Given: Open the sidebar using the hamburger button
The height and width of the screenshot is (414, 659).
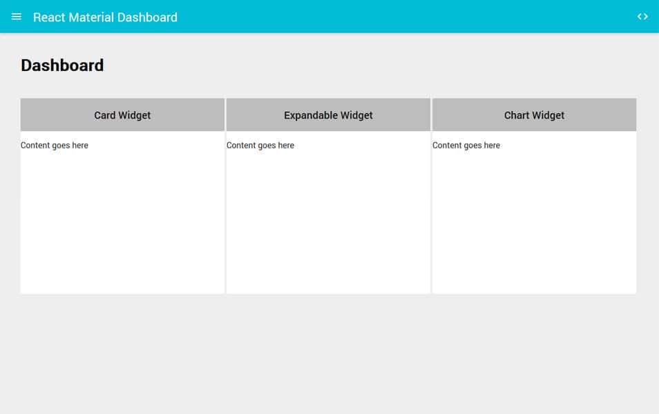Looking at the screenshot, I should [16, 17].
